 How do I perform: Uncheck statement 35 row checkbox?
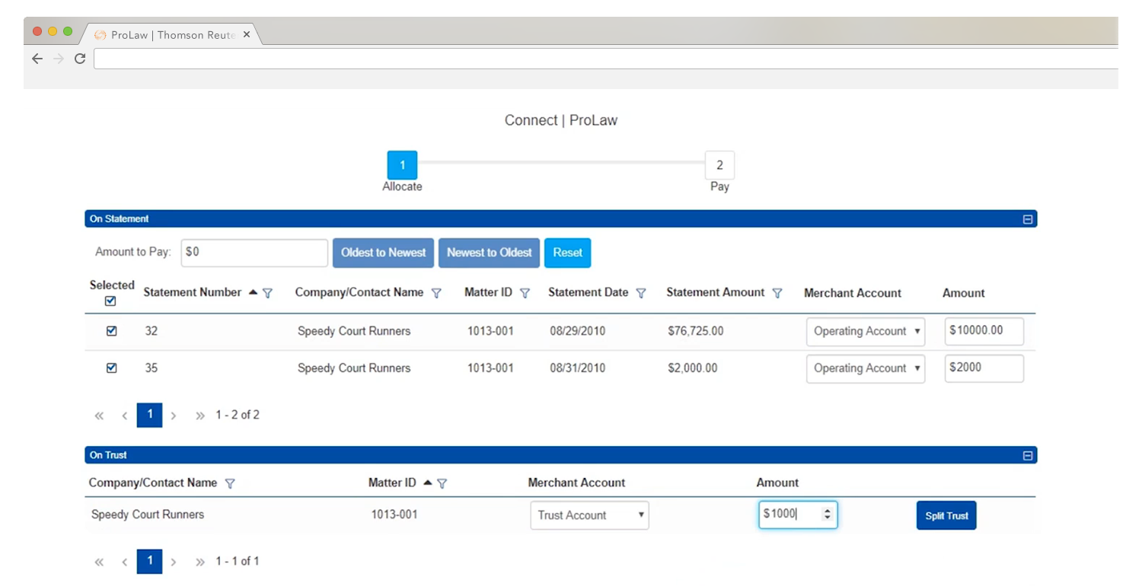(112, 368)
